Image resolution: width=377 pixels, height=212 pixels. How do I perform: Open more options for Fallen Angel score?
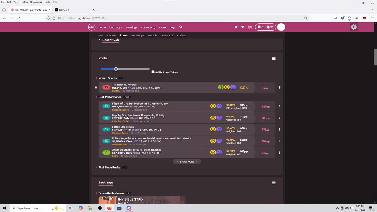(x=279, y=141)
